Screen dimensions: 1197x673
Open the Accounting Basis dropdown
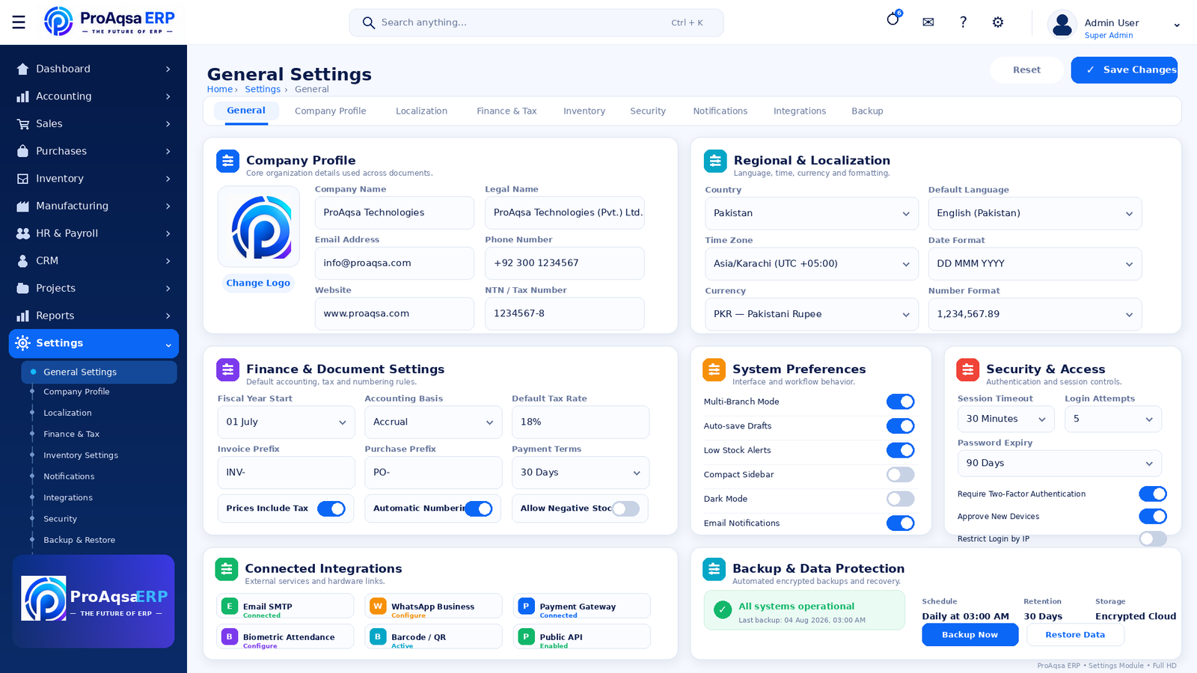click(x=433, y=422)
